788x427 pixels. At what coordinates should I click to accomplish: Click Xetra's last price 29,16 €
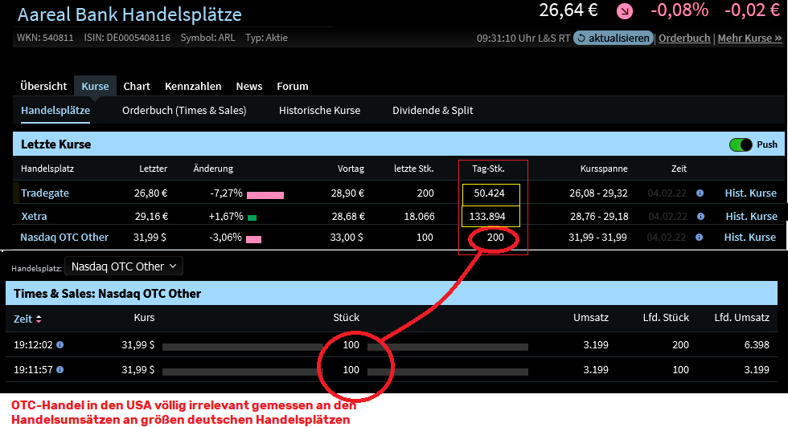point(151,216)
